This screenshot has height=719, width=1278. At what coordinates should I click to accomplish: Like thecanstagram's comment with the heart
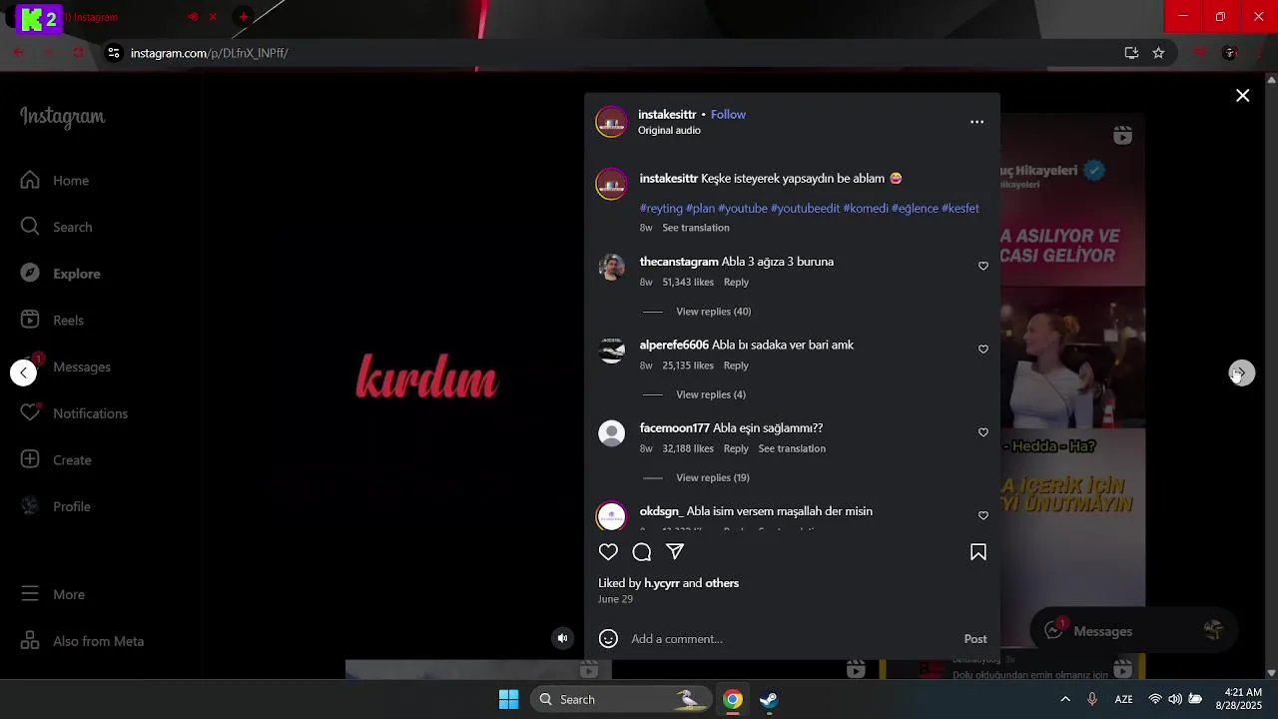[983, 266]
